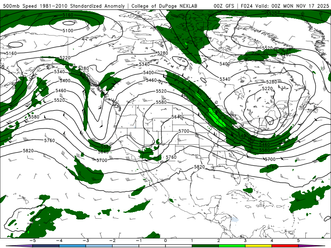Click the '2' colorbar tick label
Screen dimensions: 331x248
tap(219, 241)
